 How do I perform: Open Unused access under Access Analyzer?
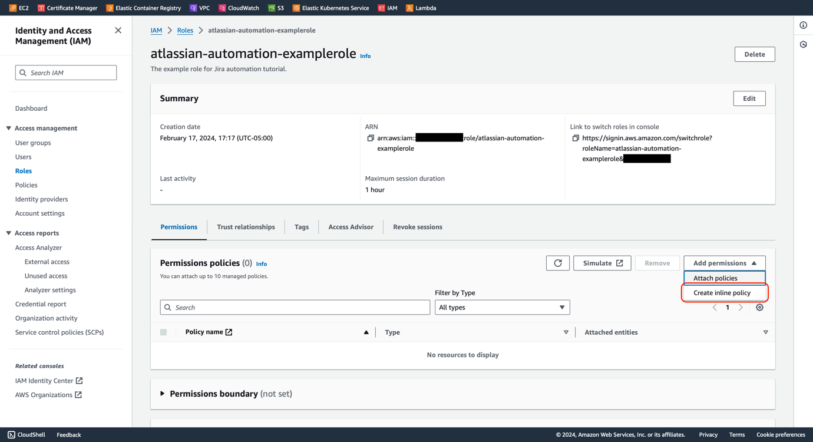[46, 276]
